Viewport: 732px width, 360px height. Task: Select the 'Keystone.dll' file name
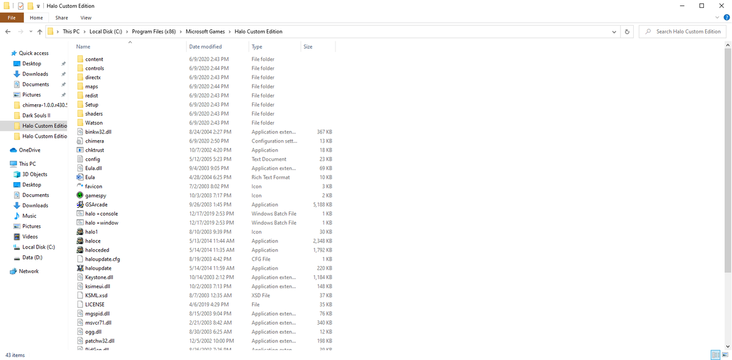pyautogui.click(x=99, y=277)
